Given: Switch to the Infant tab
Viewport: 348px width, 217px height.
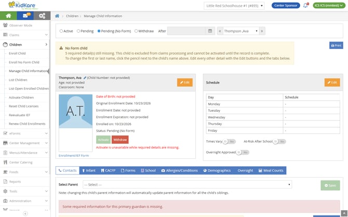Looking at the screenshot, I should click(x=88, y=170).
